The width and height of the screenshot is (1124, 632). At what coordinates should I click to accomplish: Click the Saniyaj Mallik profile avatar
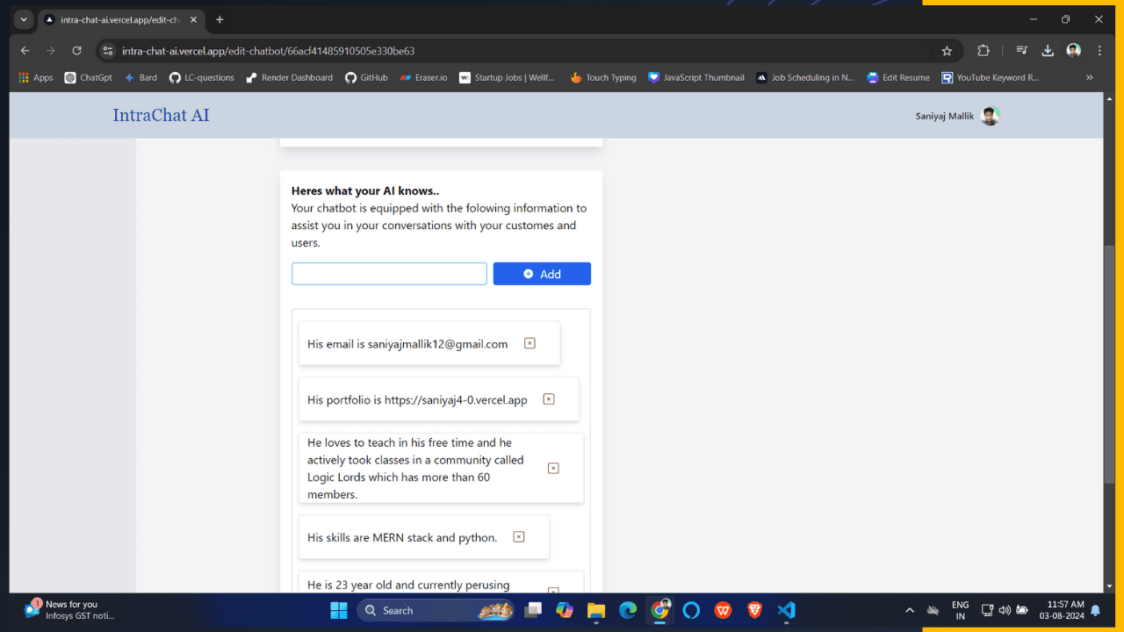pos(990,116)
